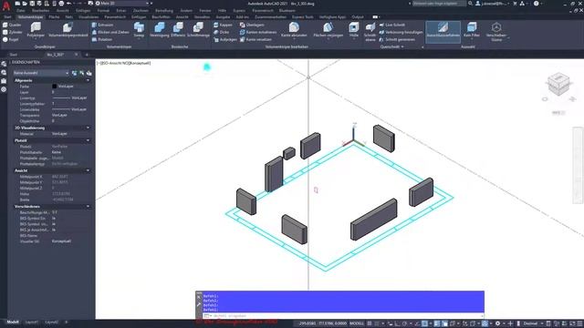
Task: Switch to the Layout2 tab
Action: point(52,322)
